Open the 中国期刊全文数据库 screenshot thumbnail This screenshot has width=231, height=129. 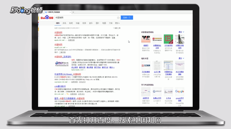click(168, 65)
